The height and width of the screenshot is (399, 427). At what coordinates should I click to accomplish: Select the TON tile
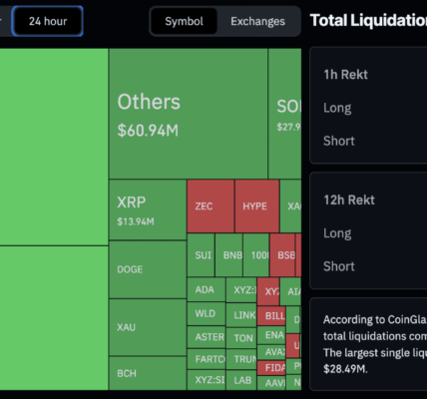[x=241, y=338]
